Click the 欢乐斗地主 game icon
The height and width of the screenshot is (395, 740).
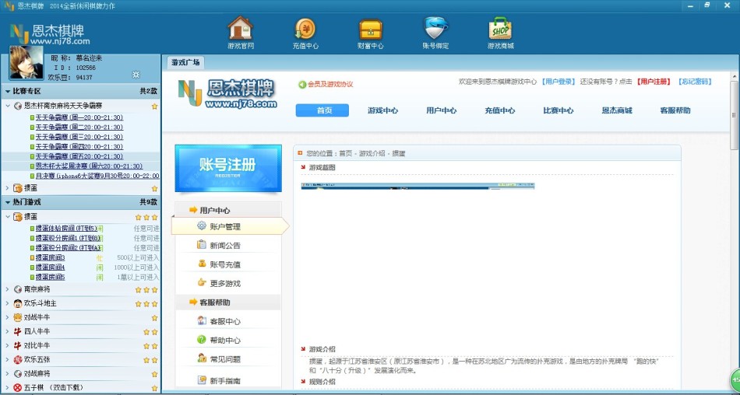18,303
